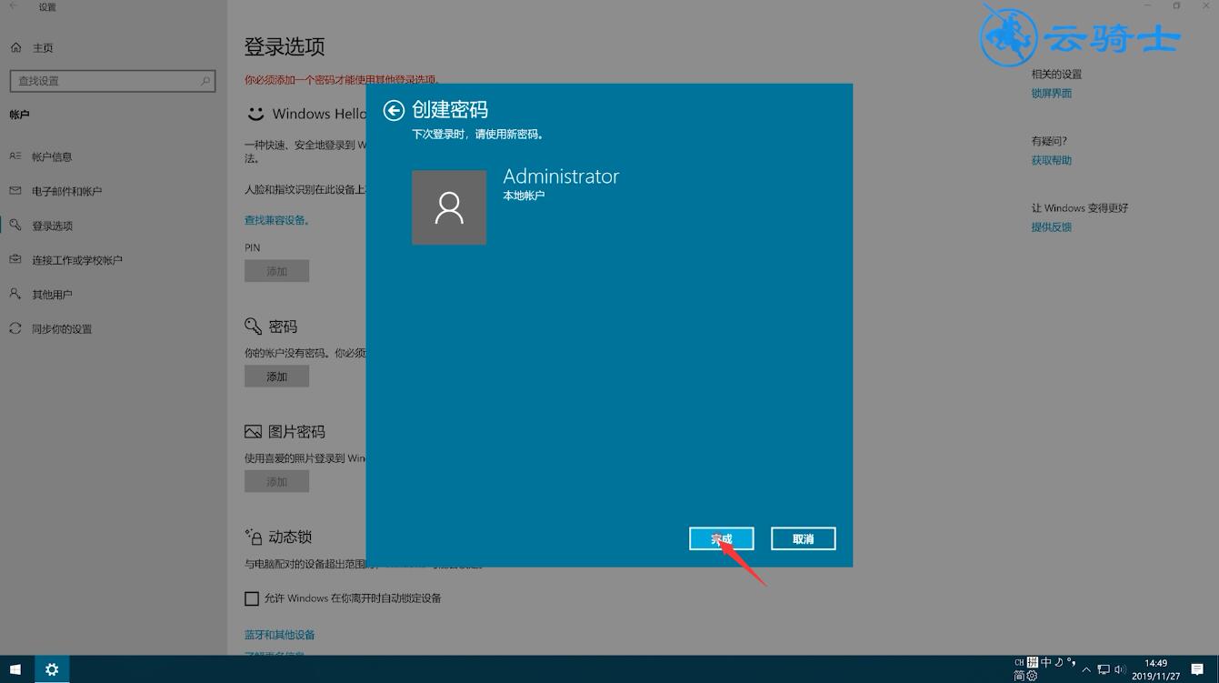1219x683 pixels.
Task: Click the network icon in system tray
Action: [1104, 670]
